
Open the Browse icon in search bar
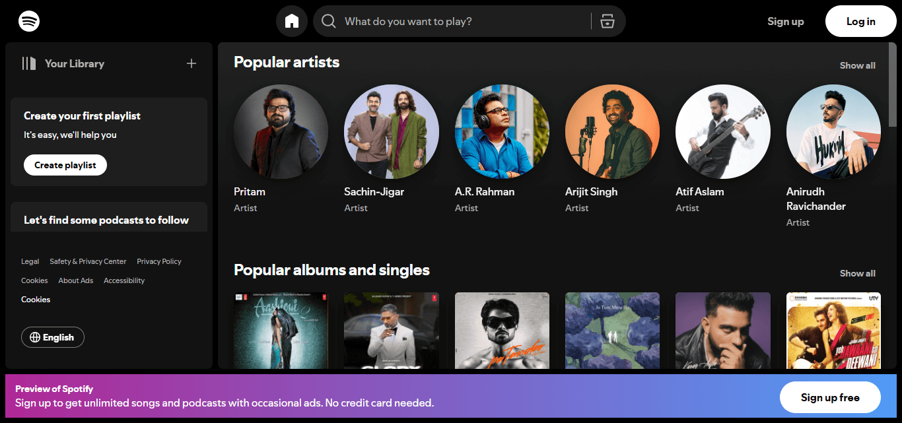pos(607,21)
